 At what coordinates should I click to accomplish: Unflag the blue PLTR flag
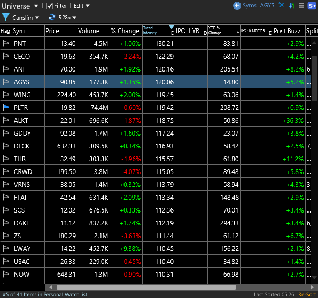coord(6,107)
